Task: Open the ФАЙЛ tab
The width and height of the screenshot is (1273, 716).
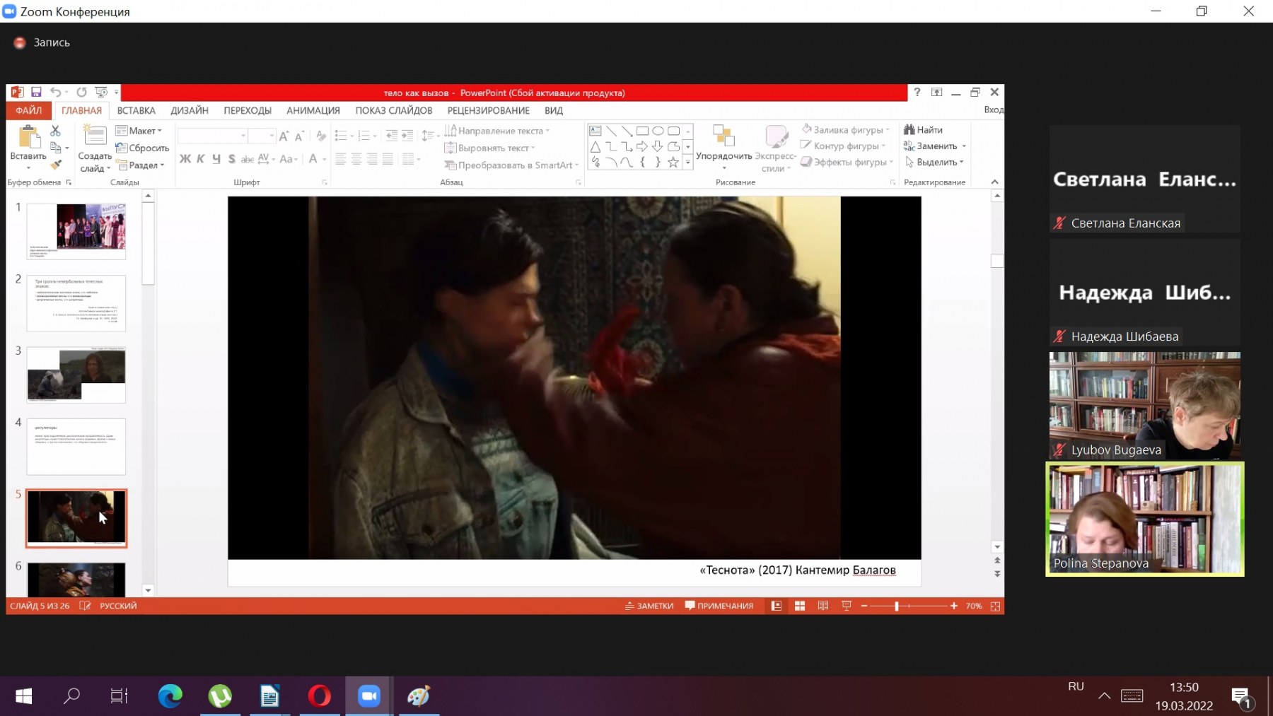Action: pyautogui.click(x=29, y=110)
